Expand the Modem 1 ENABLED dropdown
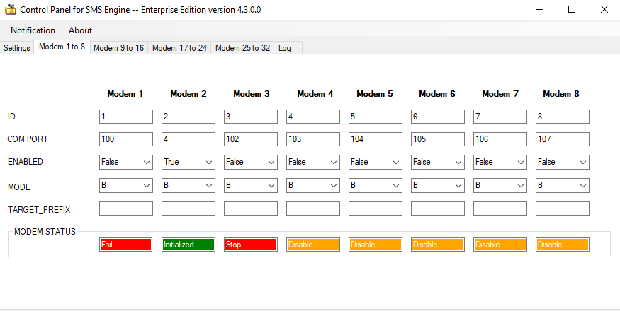The width and height of the screenshot is (620, 311). click(x=126, y=162)
